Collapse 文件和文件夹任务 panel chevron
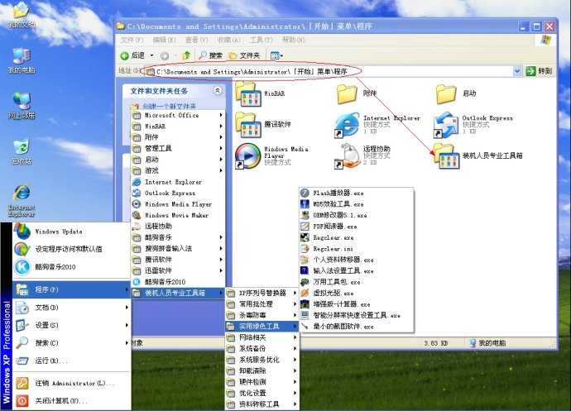The width and height of the screenshot is (571, 411). pyautogui.click(x=218, y=90)
